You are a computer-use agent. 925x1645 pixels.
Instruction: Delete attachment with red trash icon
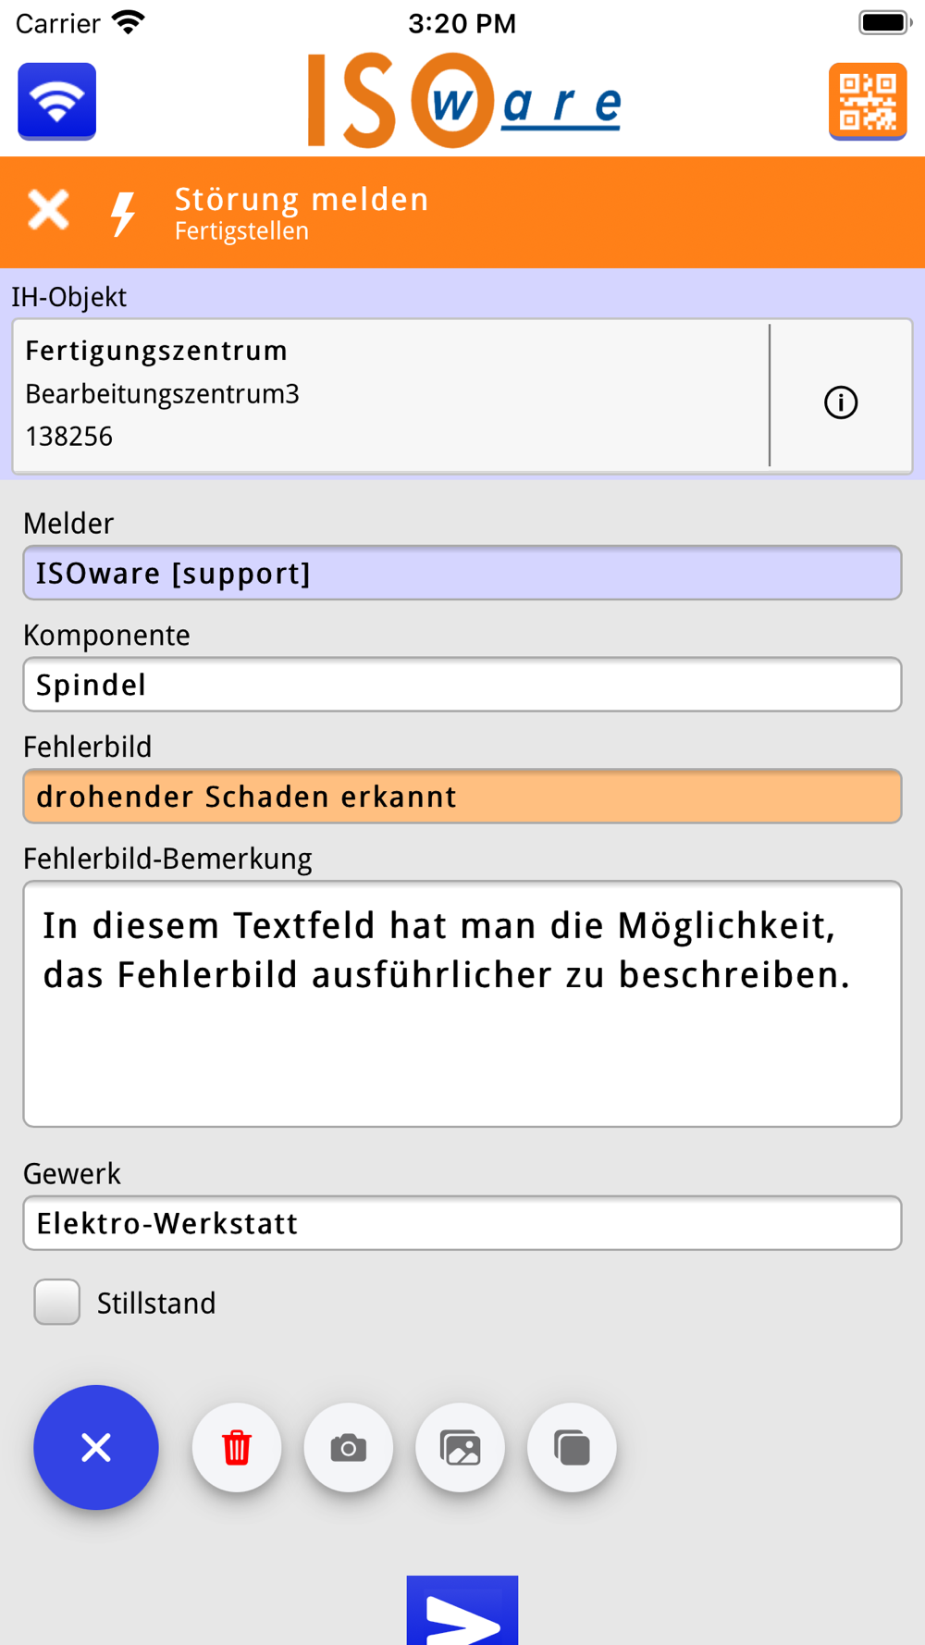coord(237,1447)
